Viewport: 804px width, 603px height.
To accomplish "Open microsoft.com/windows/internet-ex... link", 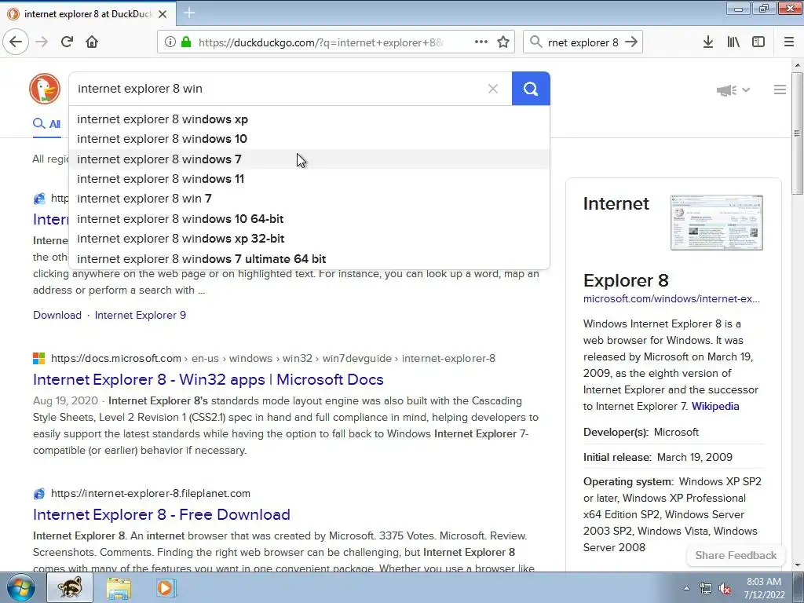I will click(672, 298).
